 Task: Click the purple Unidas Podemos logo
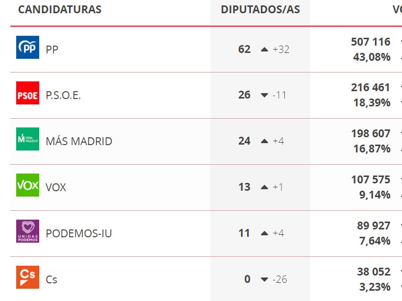[x=27, y=231]
